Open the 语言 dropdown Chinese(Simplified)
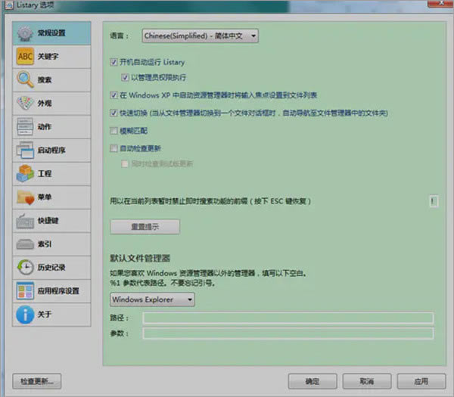The image size is (454, 397). (x=200, y=36)
